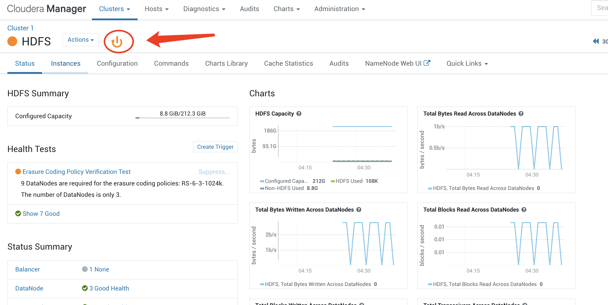608x305 pixels.
Task: Open Erasure Coding Policy Verification Test link
Action: click(x=77, y=171)
